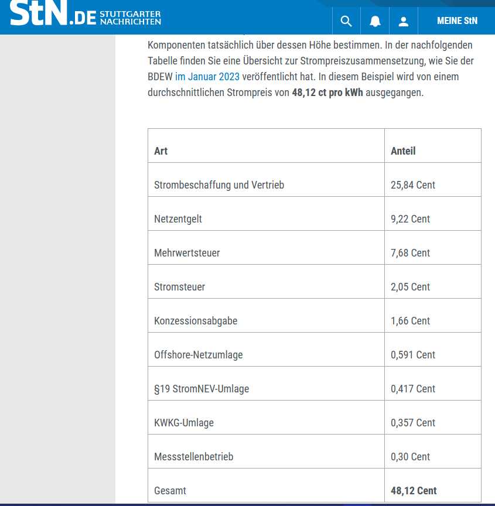This screenshot has height=506, width=495.
Task: Click the "25,84 Cent" value cell
Action: [x=413, y=185]
